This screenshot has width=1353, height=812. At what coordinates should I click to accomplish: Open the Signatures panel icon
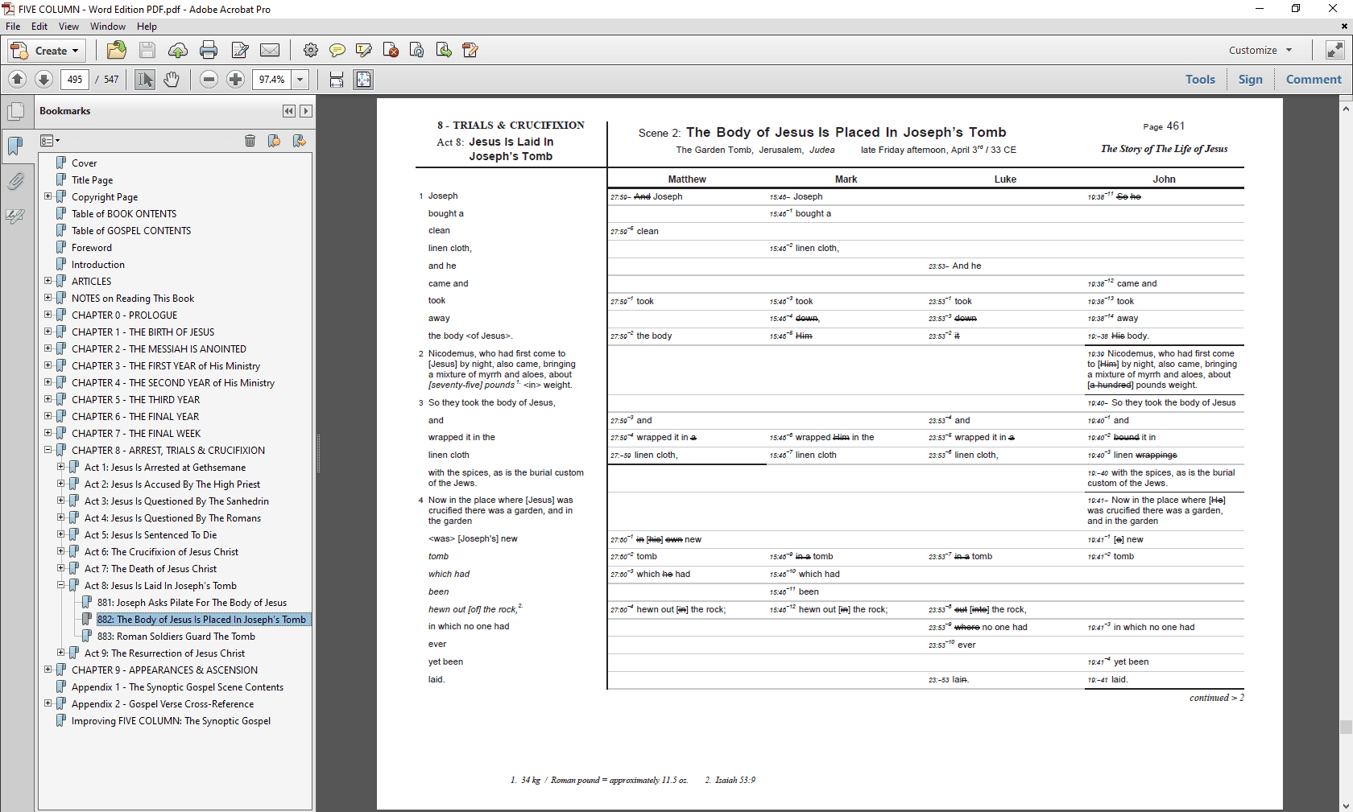(15, 216)
